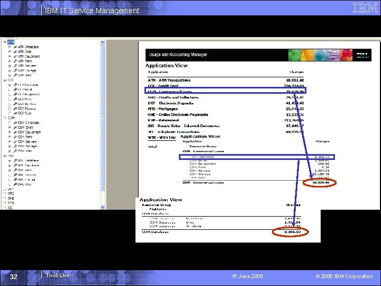Viewport: 381px width, 286px height.
Task: Click the key icon beside ATM Database
Action: (x=15, y=47)
